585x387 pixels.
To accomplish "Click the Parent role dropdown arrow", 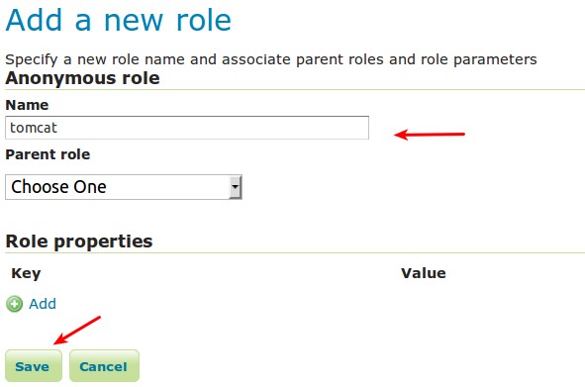I will [235, 187].
